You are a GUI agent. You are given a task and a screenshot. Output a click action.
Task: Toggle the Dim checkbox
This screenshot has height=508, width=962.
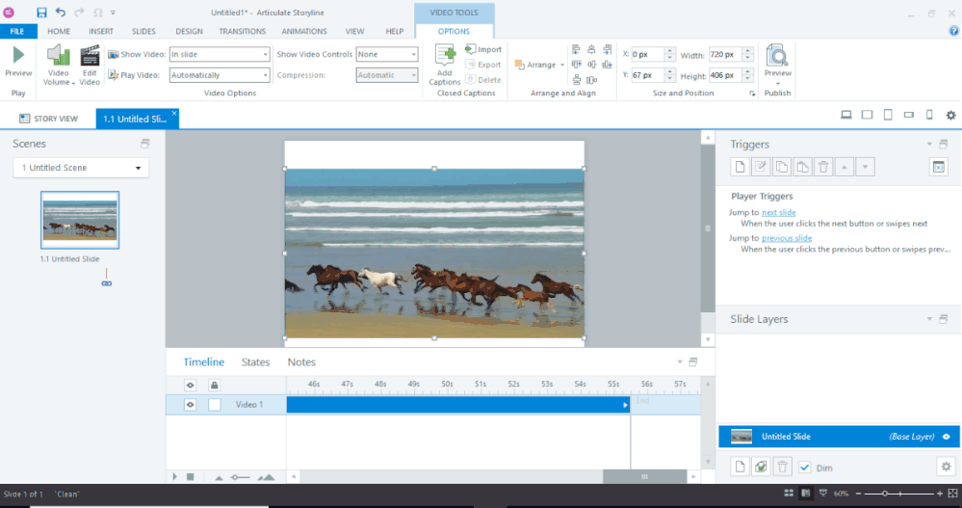(804, 468)
